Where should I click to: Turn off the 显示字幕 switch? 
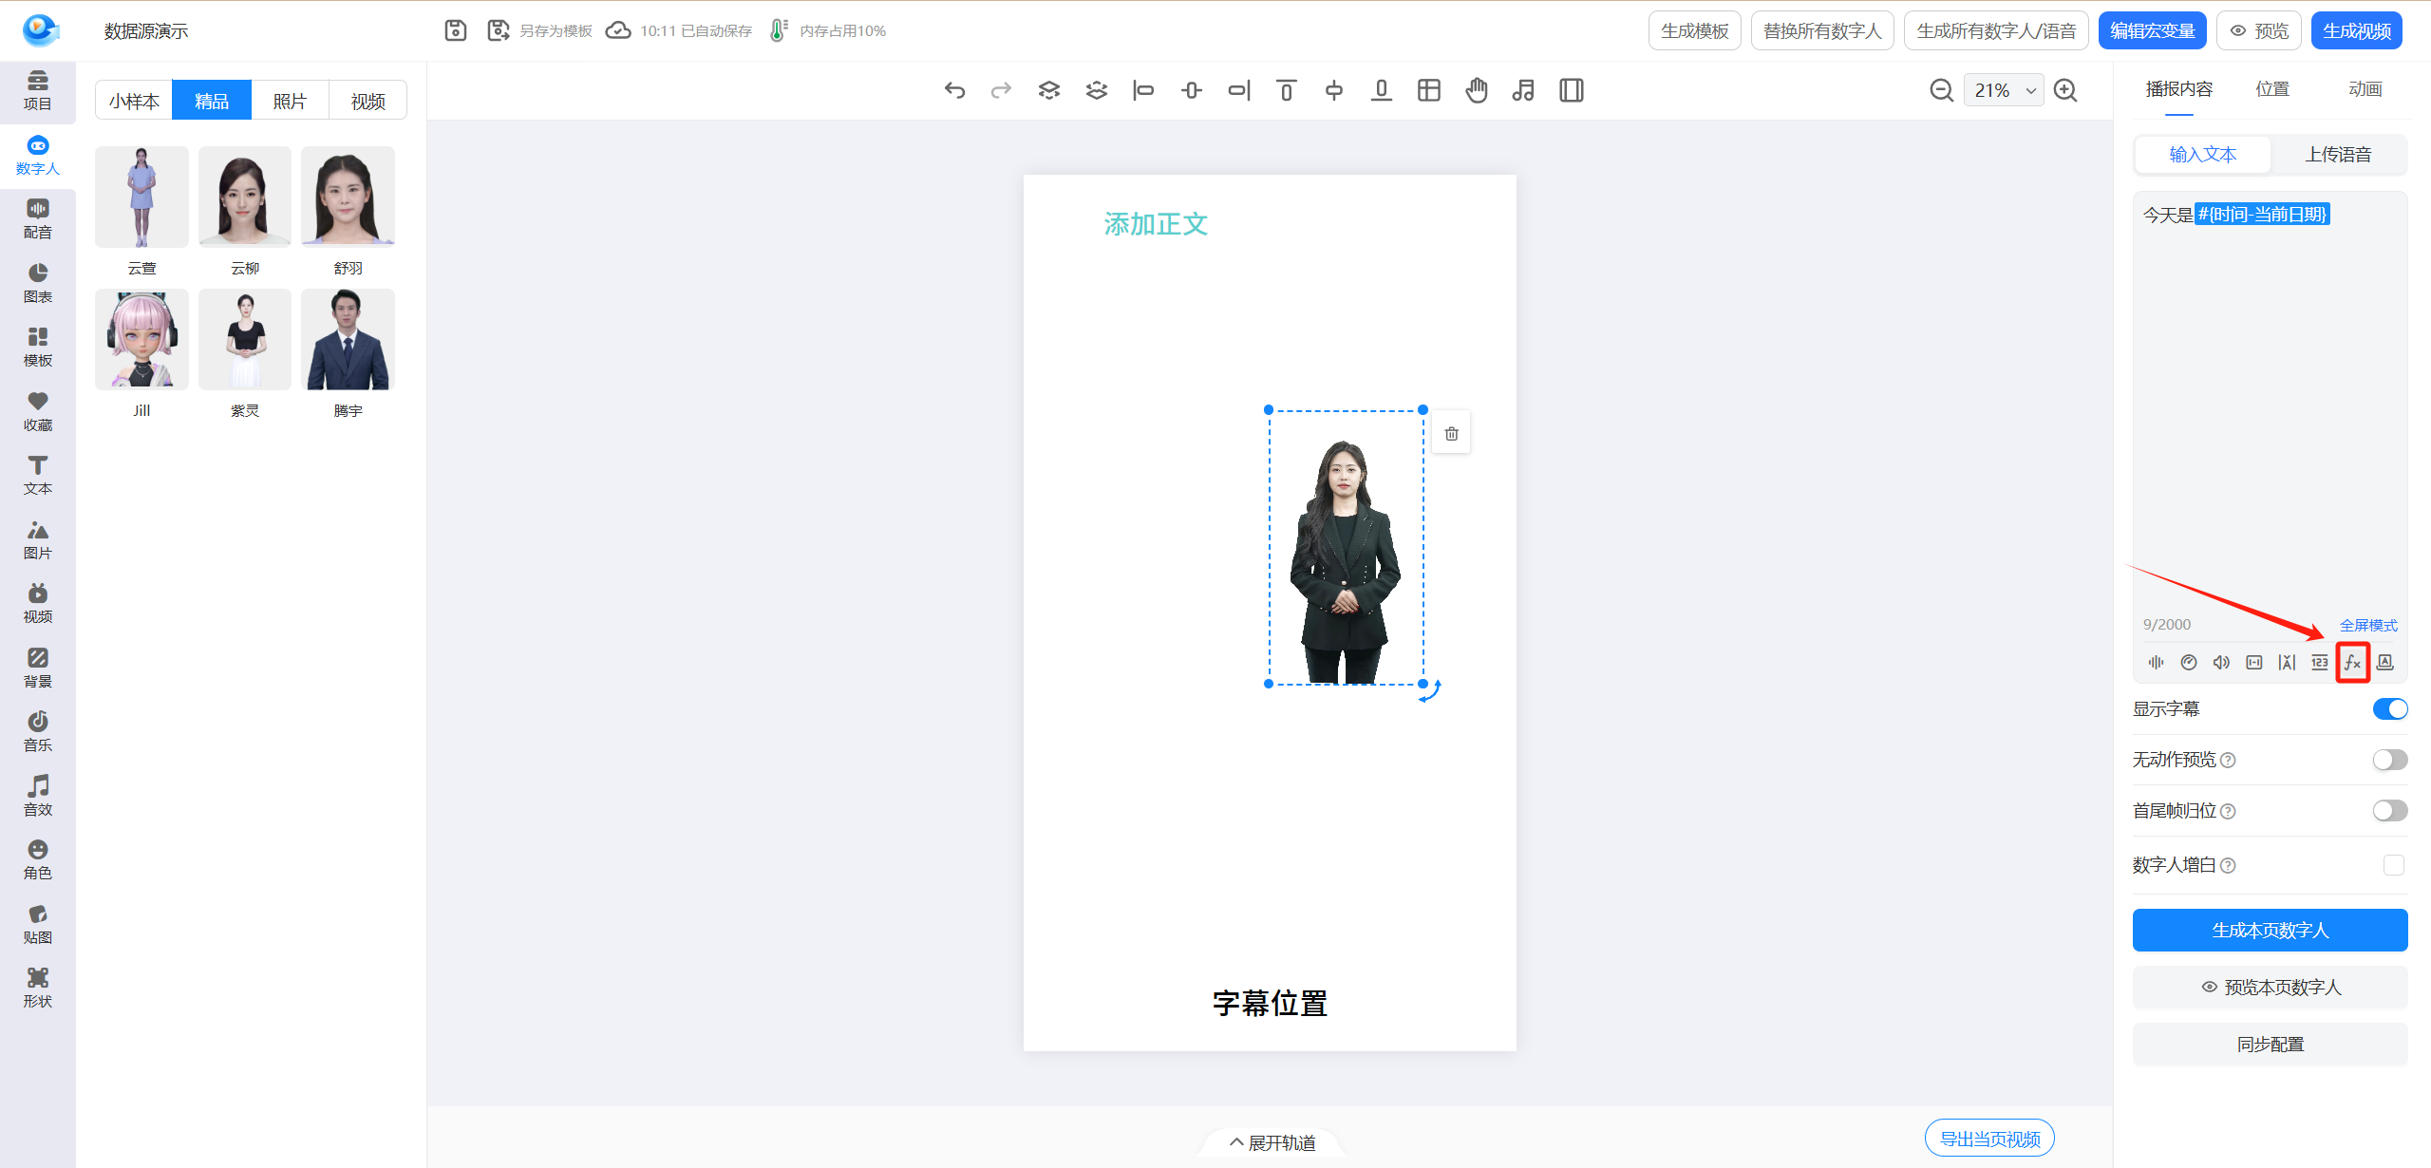2389,709
